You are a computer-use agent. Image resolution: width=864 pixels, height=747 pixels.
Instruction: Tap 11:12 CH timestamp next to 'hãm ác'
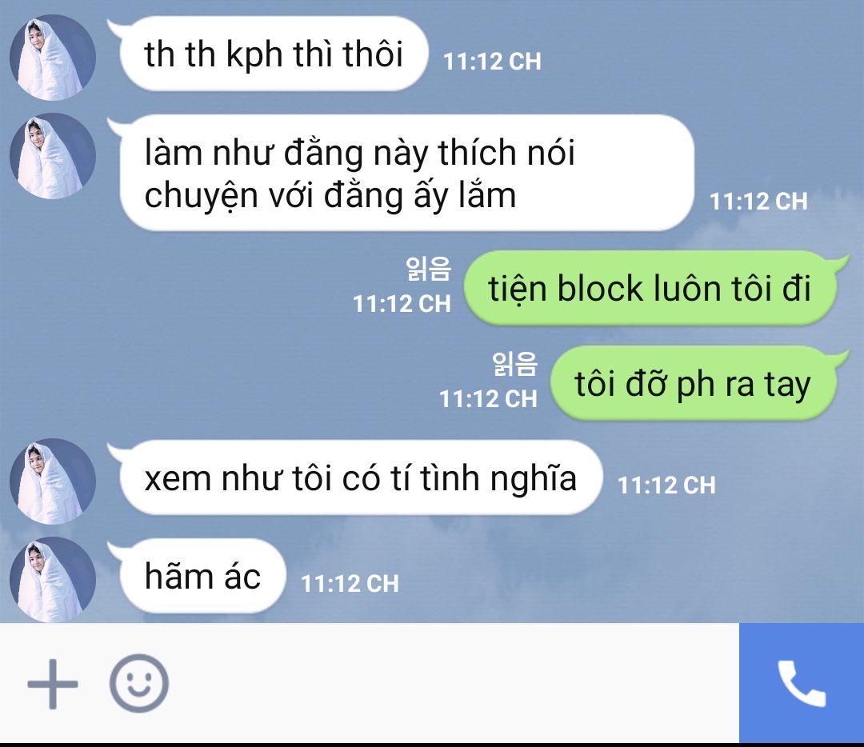[x=350, y=583]
